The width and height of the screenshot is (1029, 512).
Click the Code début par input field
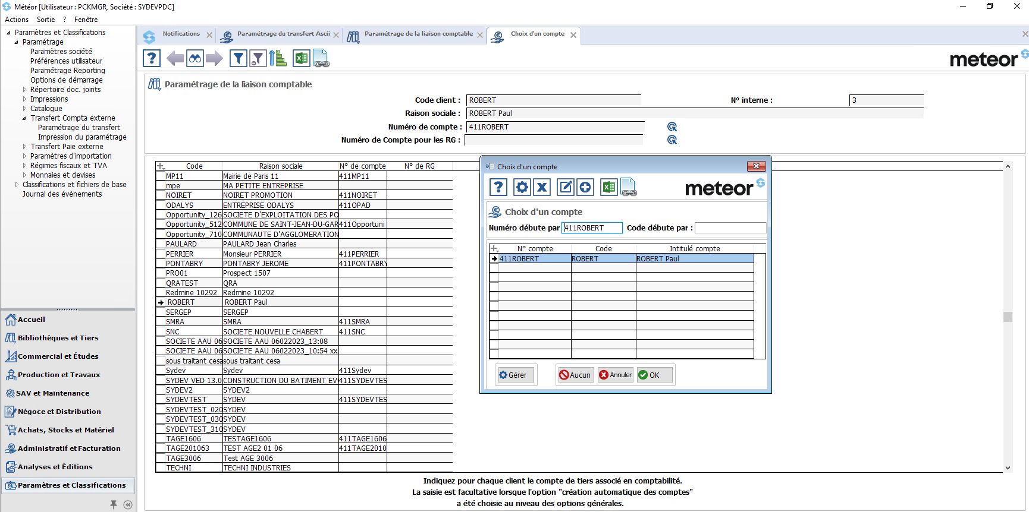point(730,228)
